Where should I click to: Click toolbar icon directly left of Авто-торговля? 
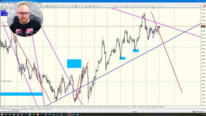tap(44, 6)
